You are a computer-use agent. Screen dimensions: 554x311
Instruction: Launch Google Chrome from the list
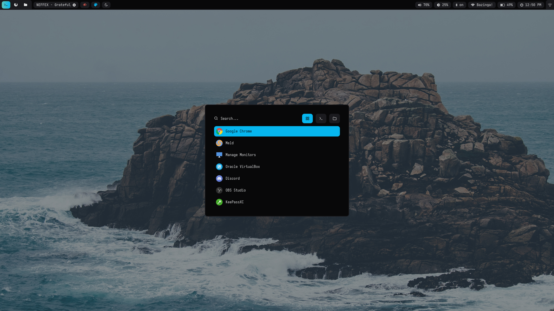coord(277,131)
